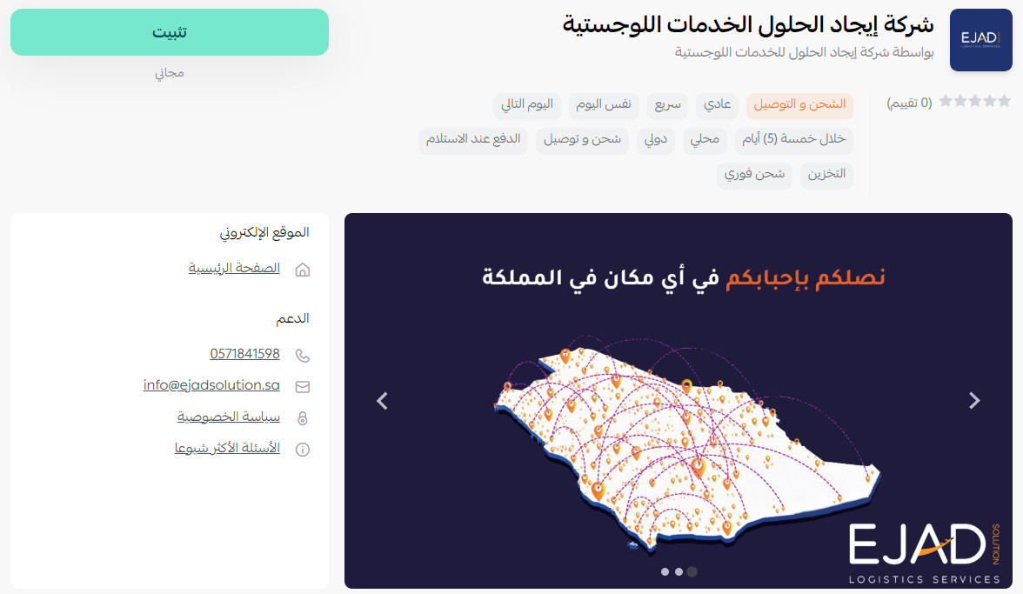
Task: Click the الموقع الإلكتروني section heading
Action: 264,233
